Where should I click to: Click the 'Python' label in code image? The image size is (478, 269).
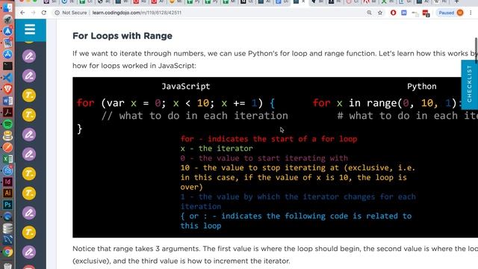coord(421,87)
